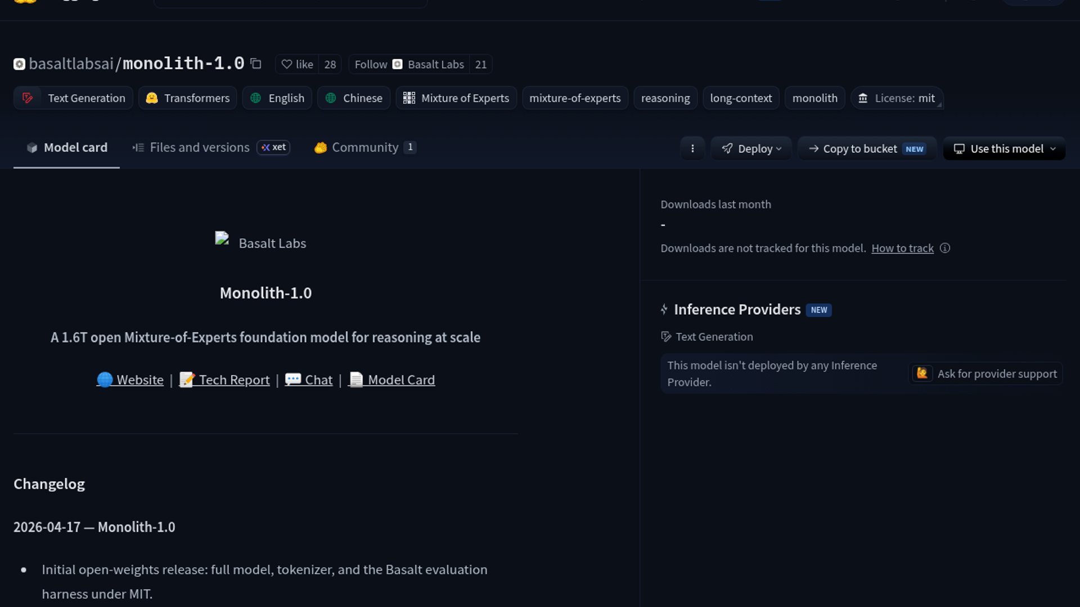The image size is (1080, 607).
Task: Copy the model name with the copy icon
Action: [256, 64]
